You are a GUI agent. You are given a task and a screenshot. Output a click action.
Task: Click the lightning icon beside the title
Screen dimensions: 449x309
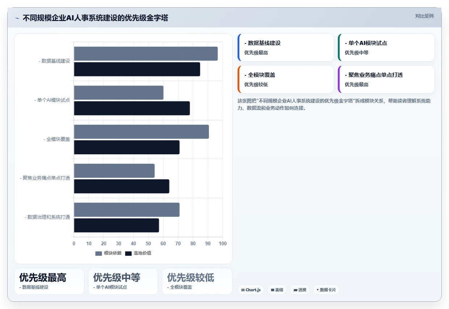[x=17, y=18]
